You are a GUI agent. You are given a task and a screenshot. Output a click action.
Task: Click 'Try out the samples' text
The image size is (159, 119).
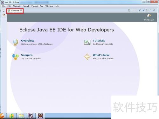(x=31, y=58)
